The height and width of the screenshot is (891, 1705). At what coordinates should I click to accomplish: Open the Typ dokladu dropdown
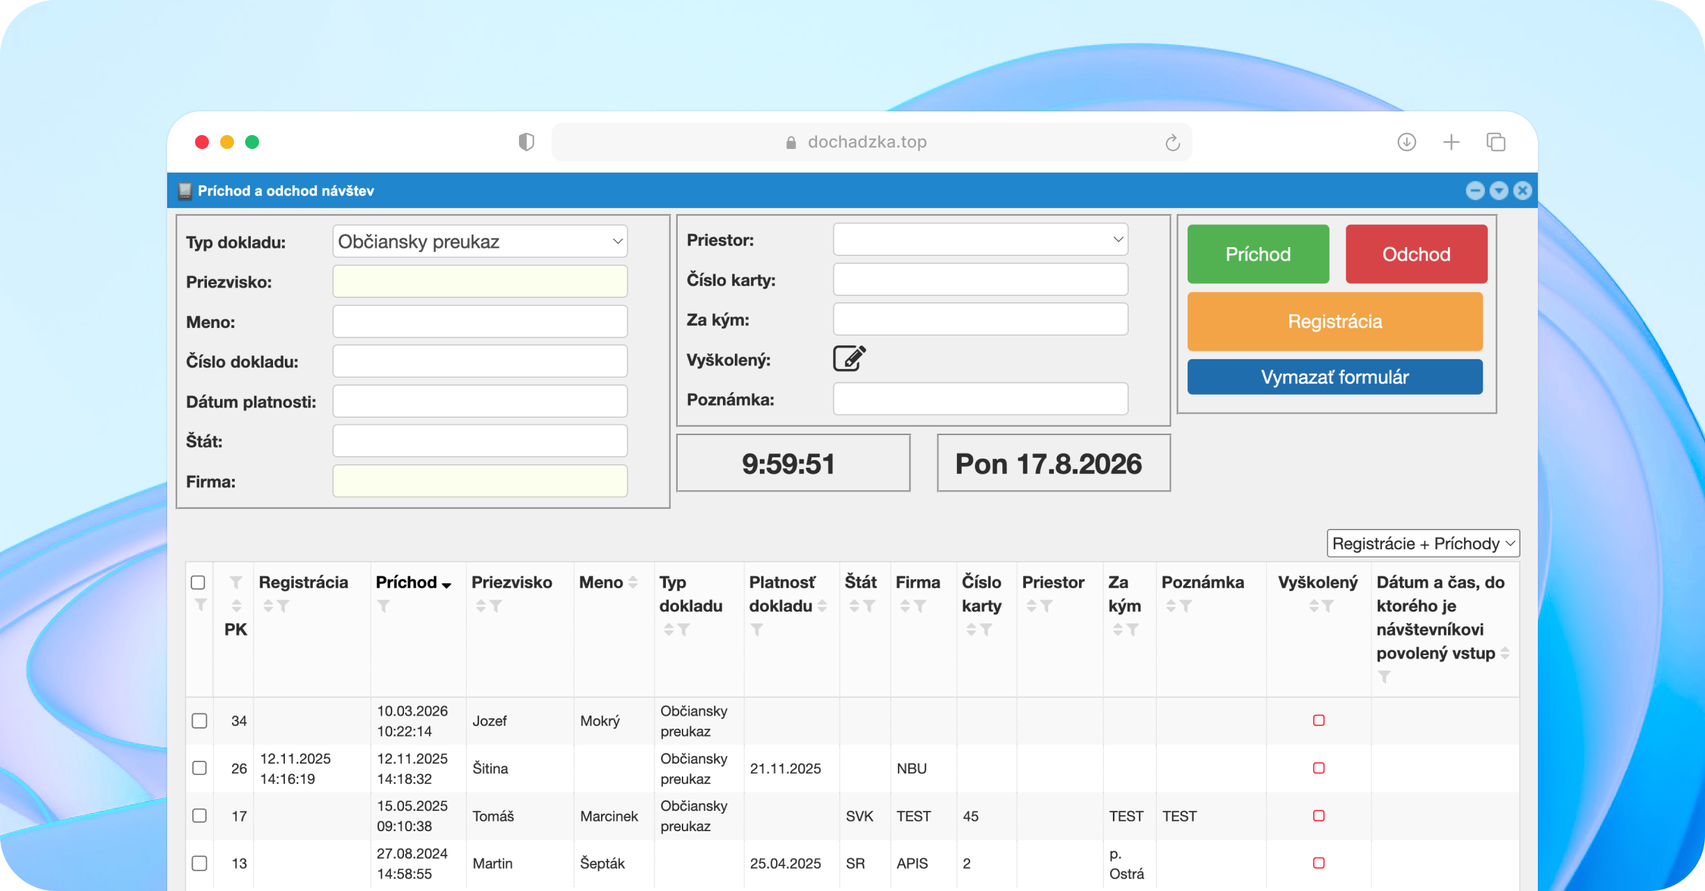point(480,242)
